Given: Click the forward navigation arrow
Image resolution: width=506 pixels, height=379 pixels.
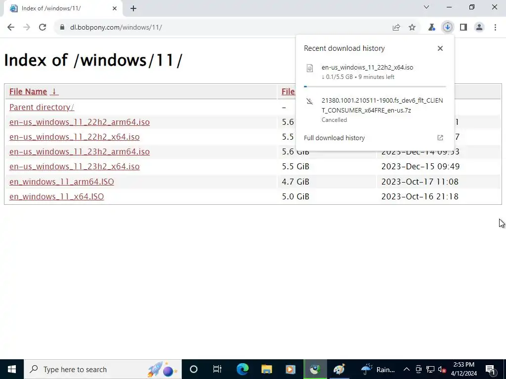Looking at the screenshot, I should [x=27, y=28].
